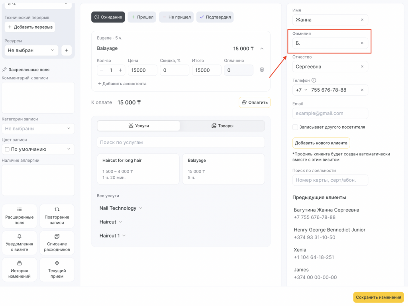The width and height of the screenshot is (408, 306).
Task: Click Сохранить изменения button
Action: point(378,297)
